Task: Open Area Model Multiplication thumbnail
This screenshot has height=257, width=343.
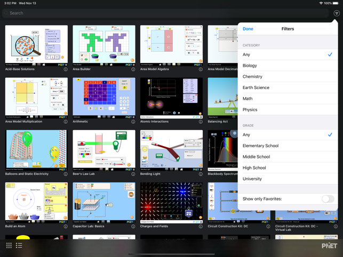Action: [x=36, y=98]
